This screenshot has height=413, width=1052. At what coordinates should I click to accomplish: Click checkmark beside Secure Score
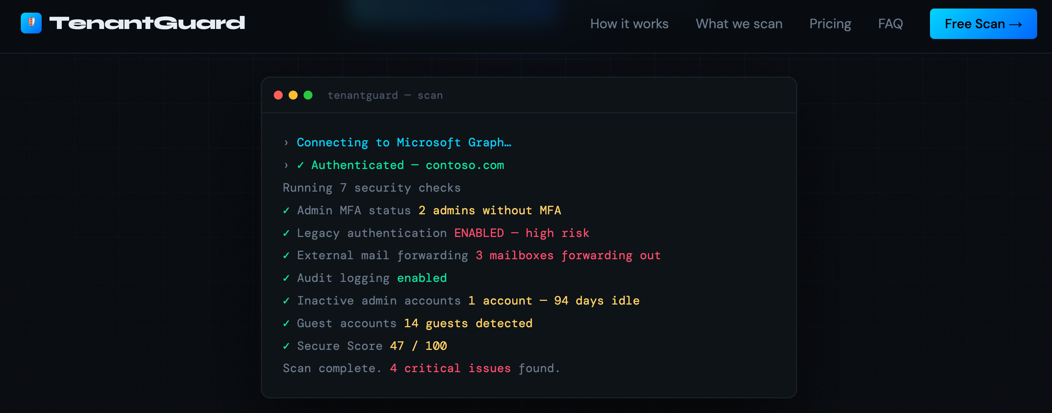point(286,346)
